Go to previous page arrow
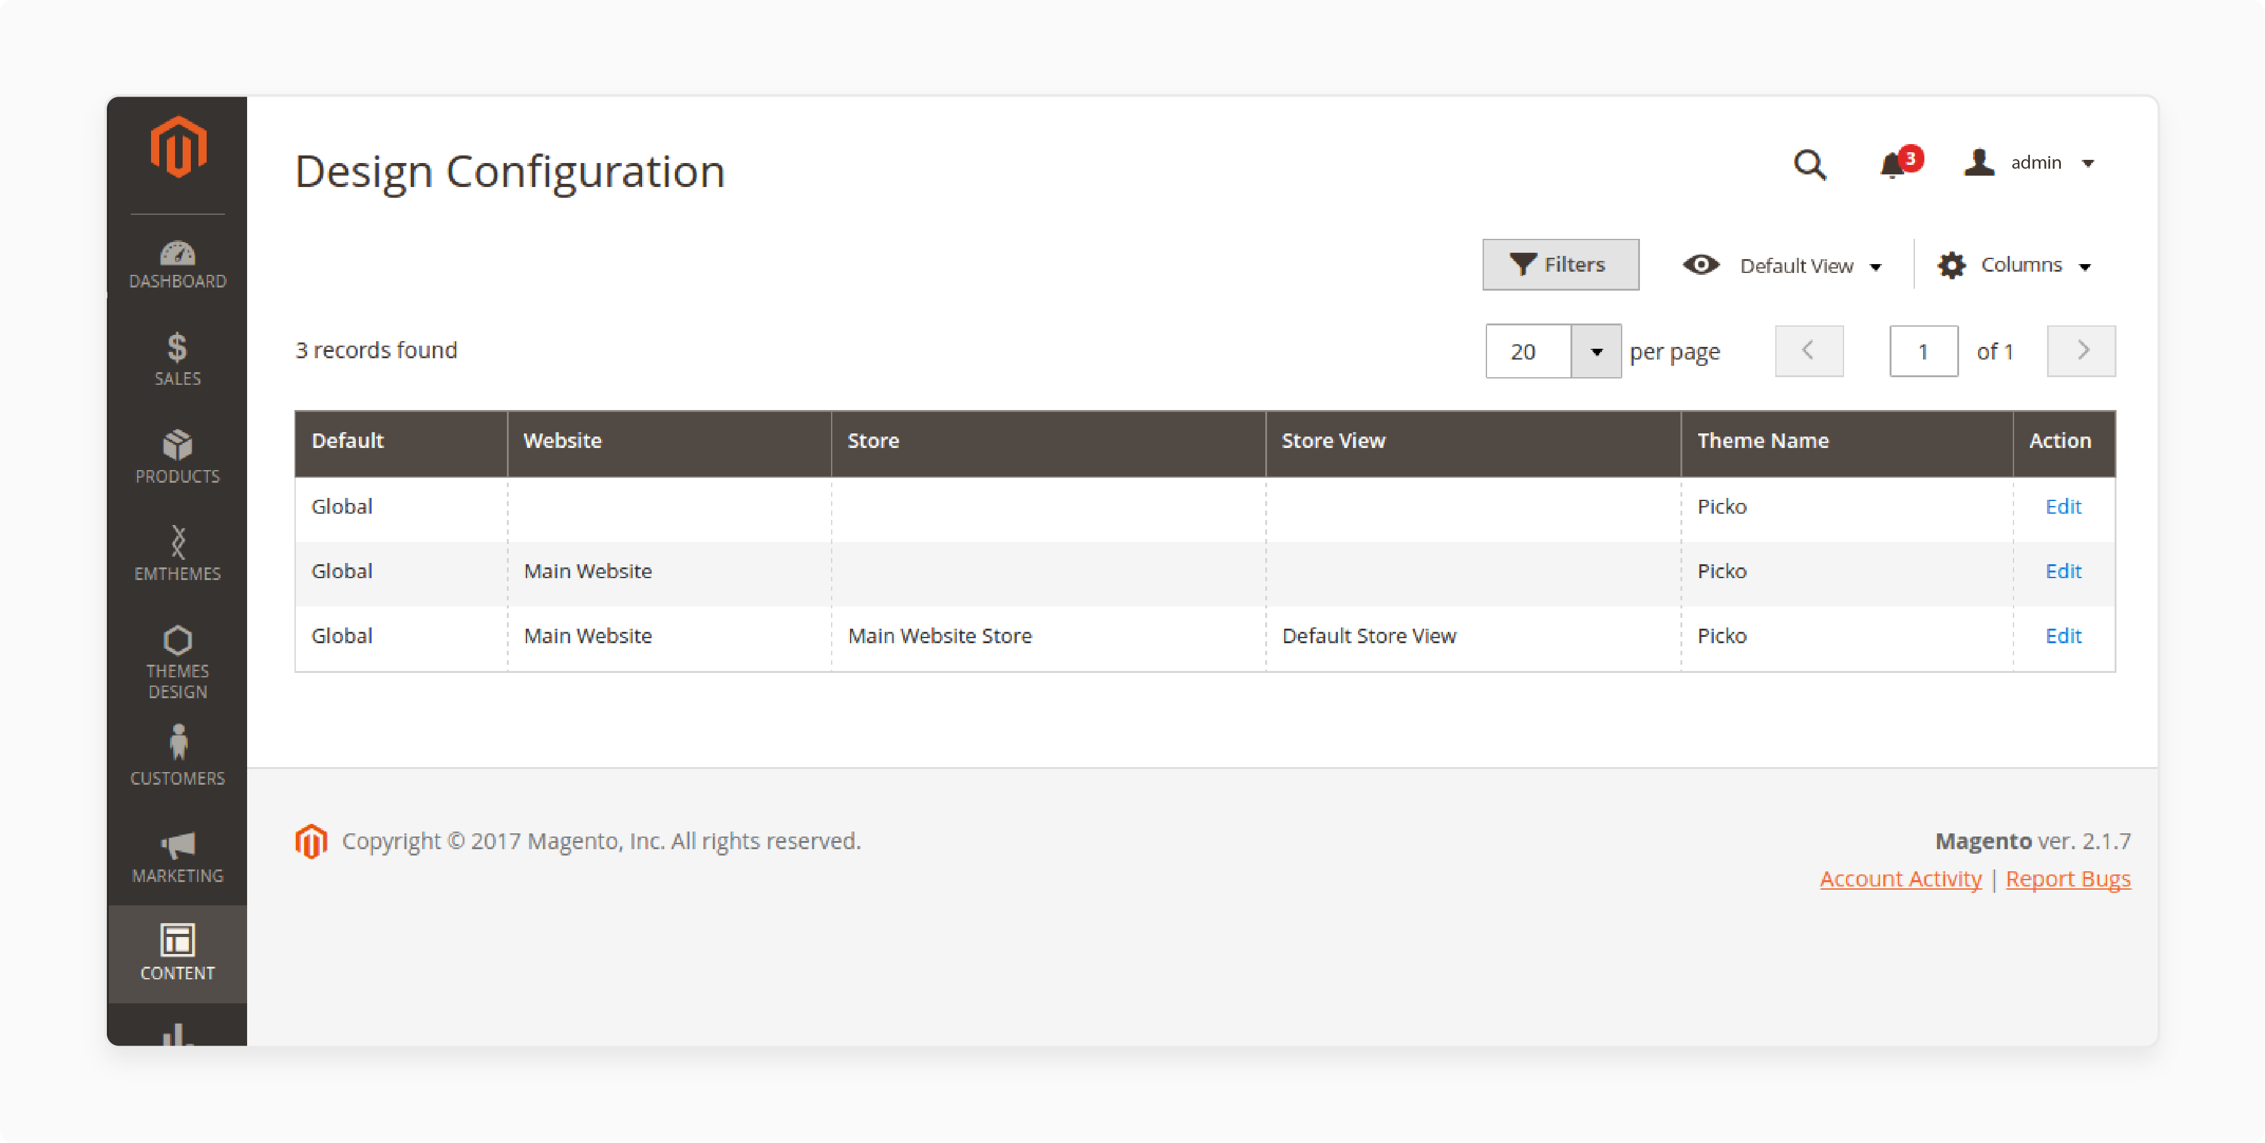2265x1143 pixels. click(1809, 351)
